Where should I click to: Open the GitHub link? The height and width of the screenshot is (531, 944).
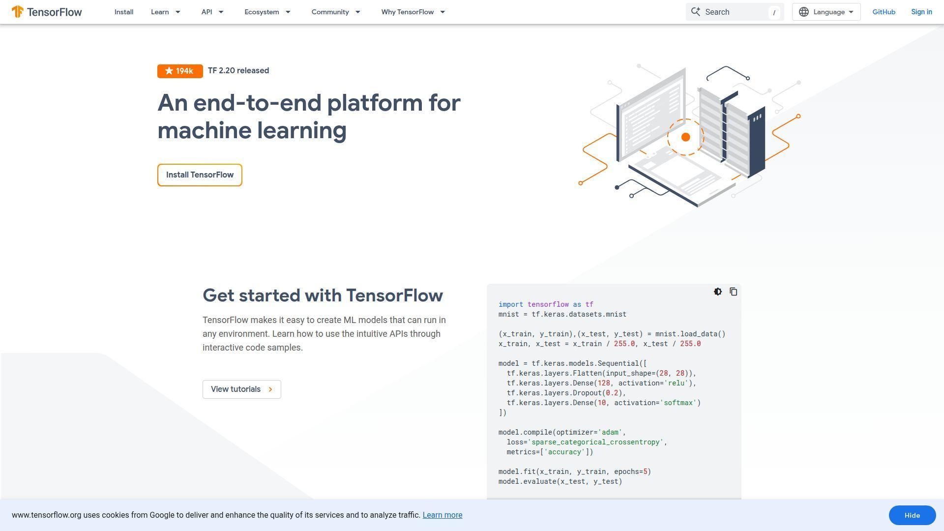click(884, 12)
